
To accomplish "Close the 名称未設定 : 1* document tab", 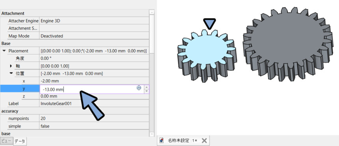I will (204, 140).
